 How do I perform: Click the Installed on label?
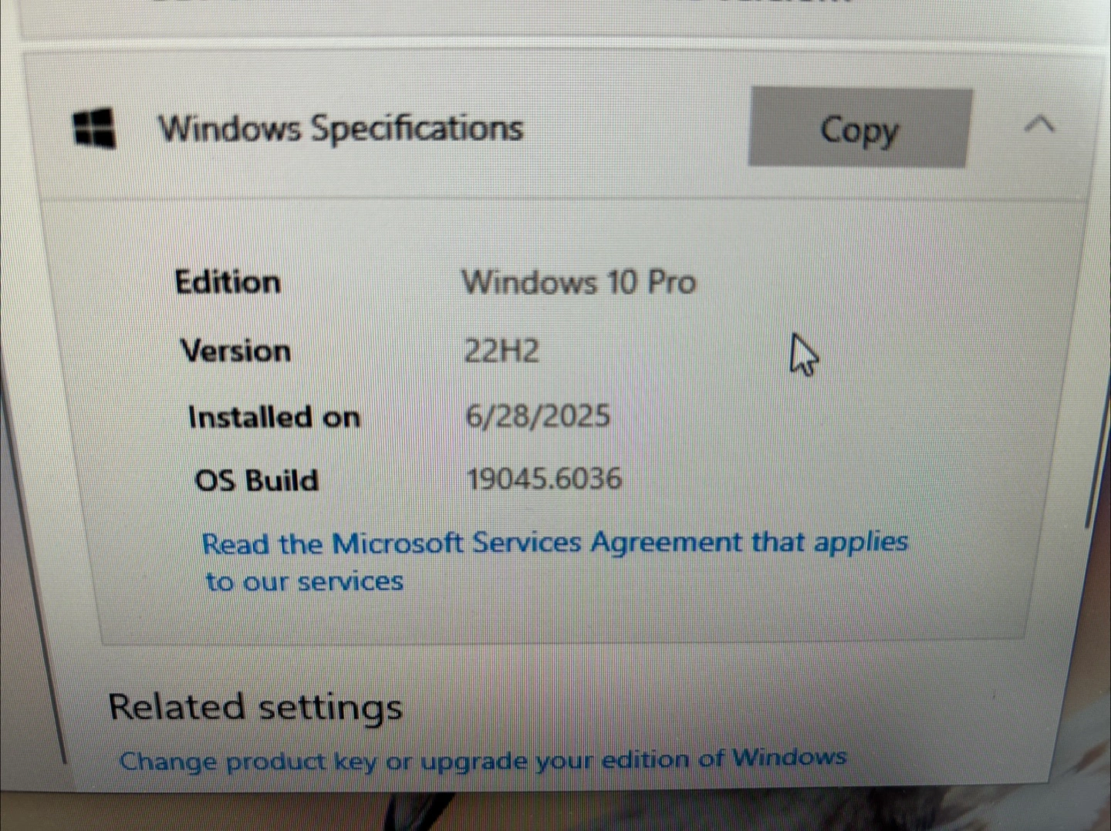point(275,417)
